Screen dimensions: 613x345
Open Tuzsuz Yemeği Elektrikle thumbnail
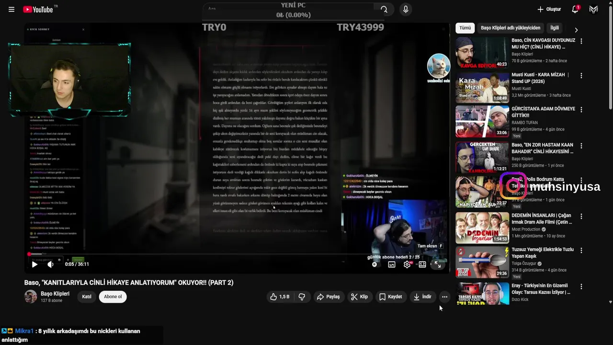click(482, 262)
